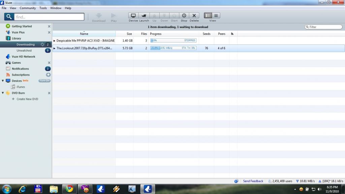Click The.Lookout download progress bar

(x=174, y=48)
